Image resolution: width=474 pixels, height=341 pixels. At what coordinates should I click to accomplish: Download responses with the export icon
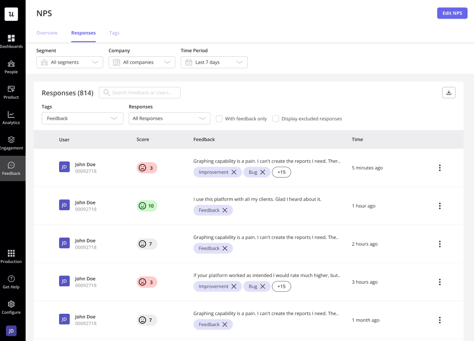click(x=449, y=93)
